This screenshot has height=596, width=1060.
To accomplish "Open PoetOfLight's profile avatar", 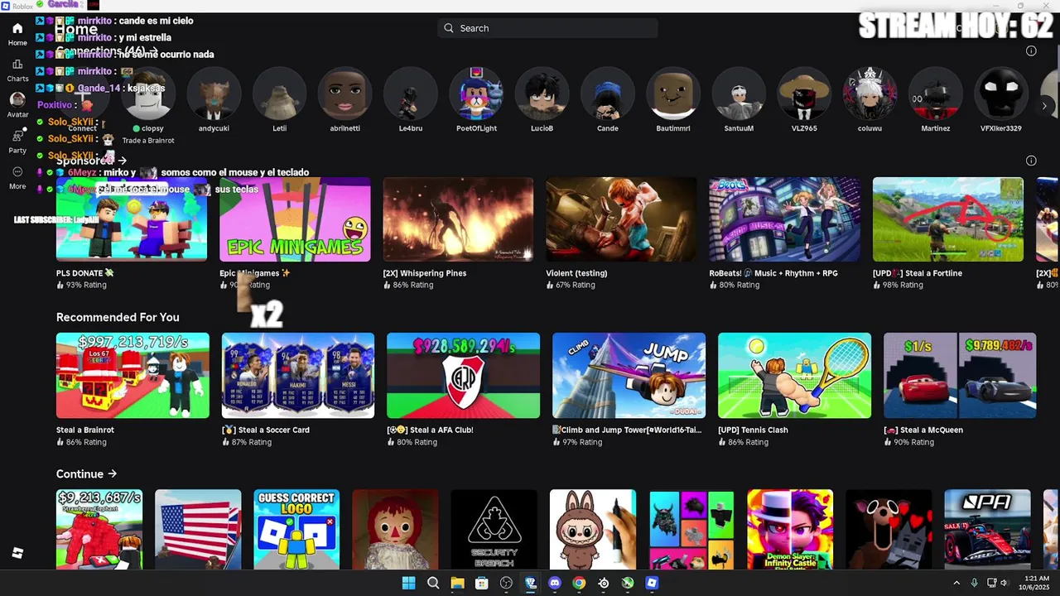I will [x=476, y=94].
